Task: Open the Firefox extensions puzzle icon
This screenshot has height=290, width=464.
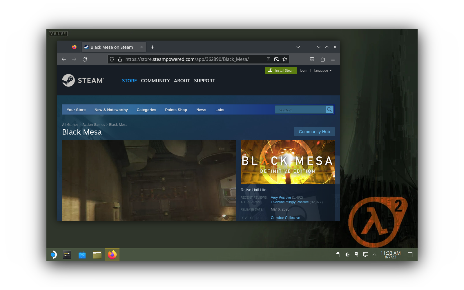Action: click(x=322, y=59)
